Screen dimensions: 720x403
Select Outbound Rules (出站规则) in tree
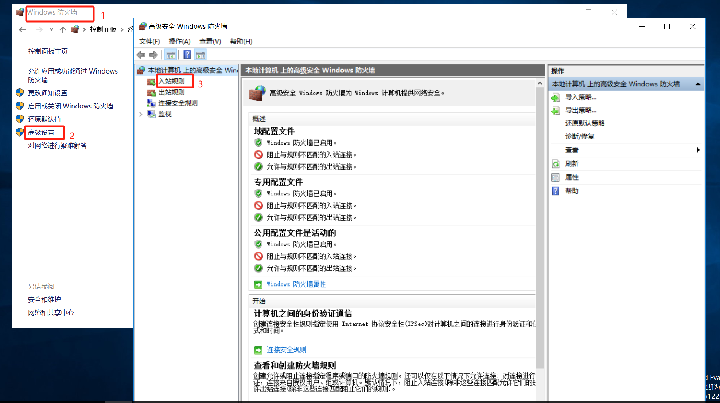[x=171, y=92]
